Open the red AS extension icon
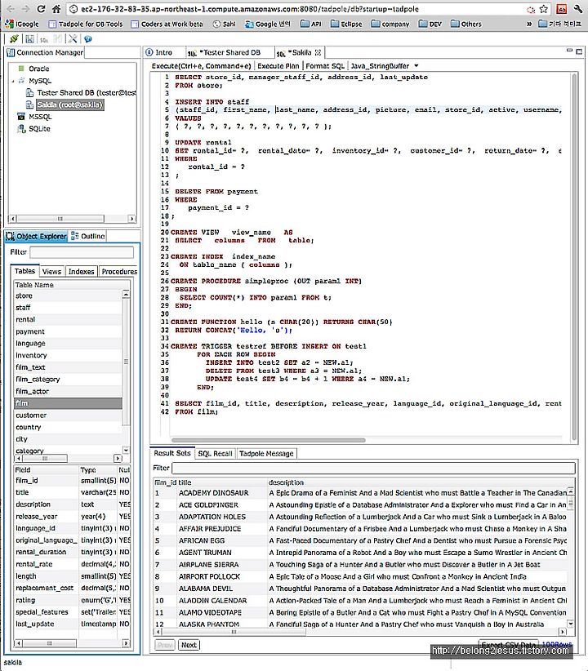588x671 pixels. click(x=561, y=9)
